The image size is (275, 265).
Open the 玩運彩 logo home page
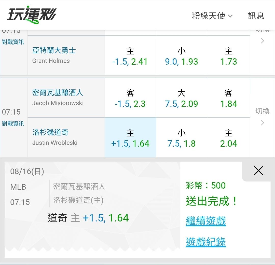tap(32, 15)
